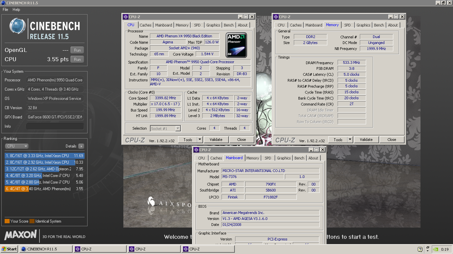Select ranking row 4C/8T @ 3.20 GHz Core i7
The image size is (453, 254).
coord(44,176)
